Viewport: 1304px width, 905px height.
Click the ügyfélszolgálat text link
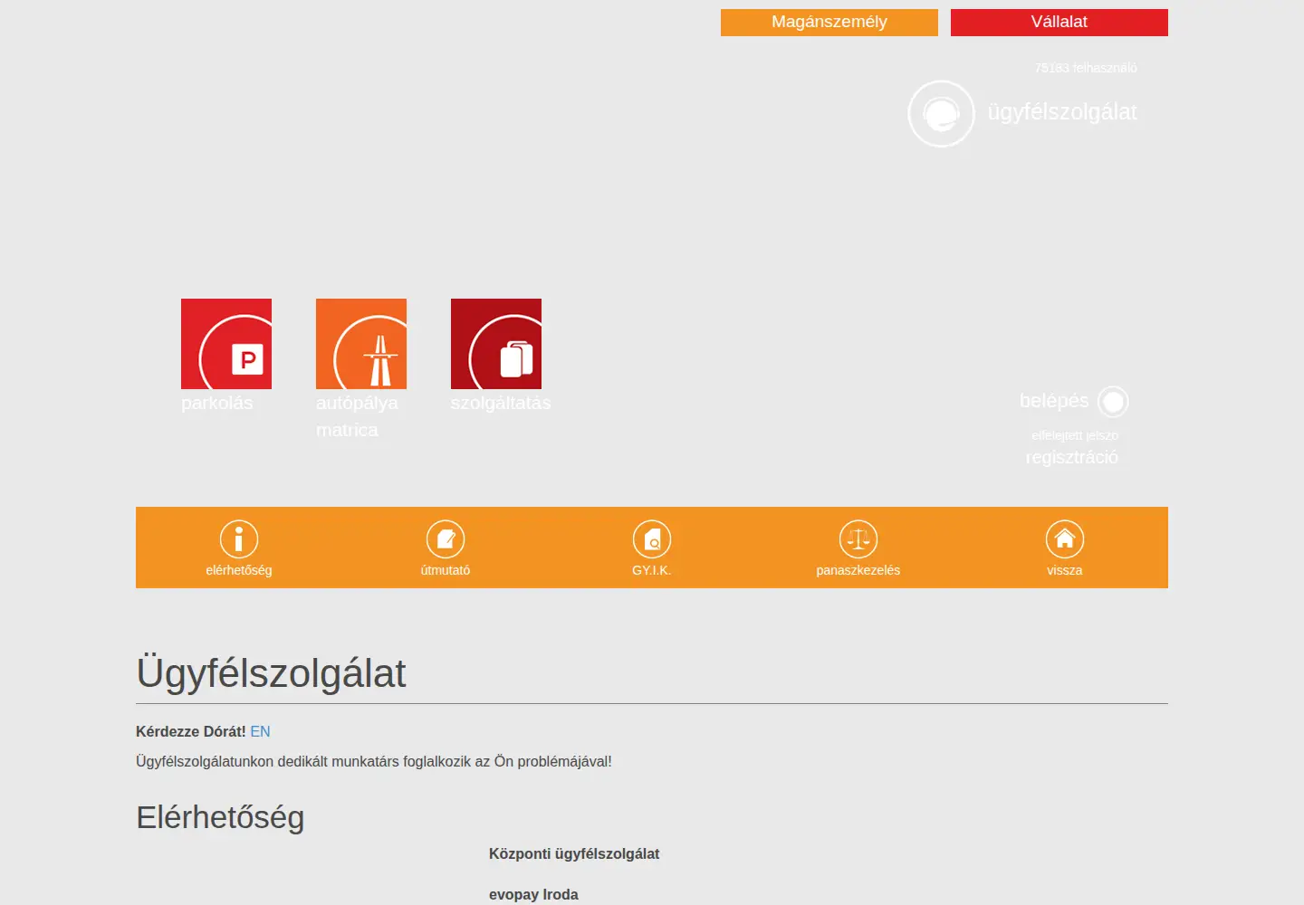click(x=1062, y=112)
